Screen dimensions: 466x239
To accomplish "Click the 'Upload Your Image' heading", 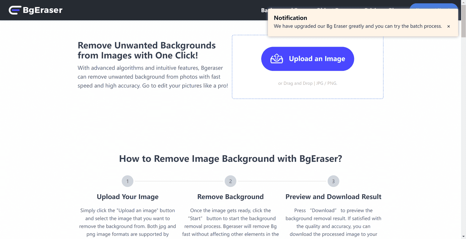I will 127,197.
